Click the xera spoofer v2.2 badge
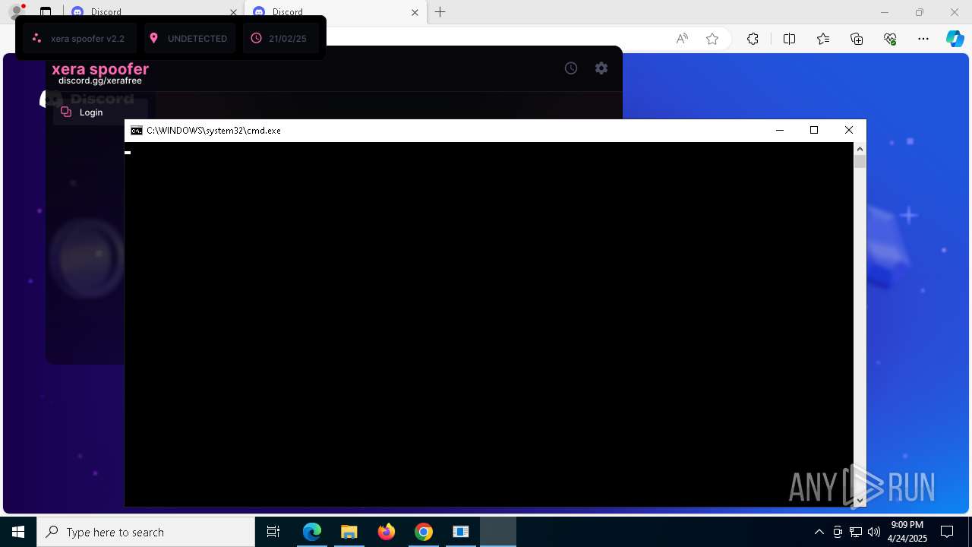The image size is (972, 547). pyautogui.click(x=80, y=38)
